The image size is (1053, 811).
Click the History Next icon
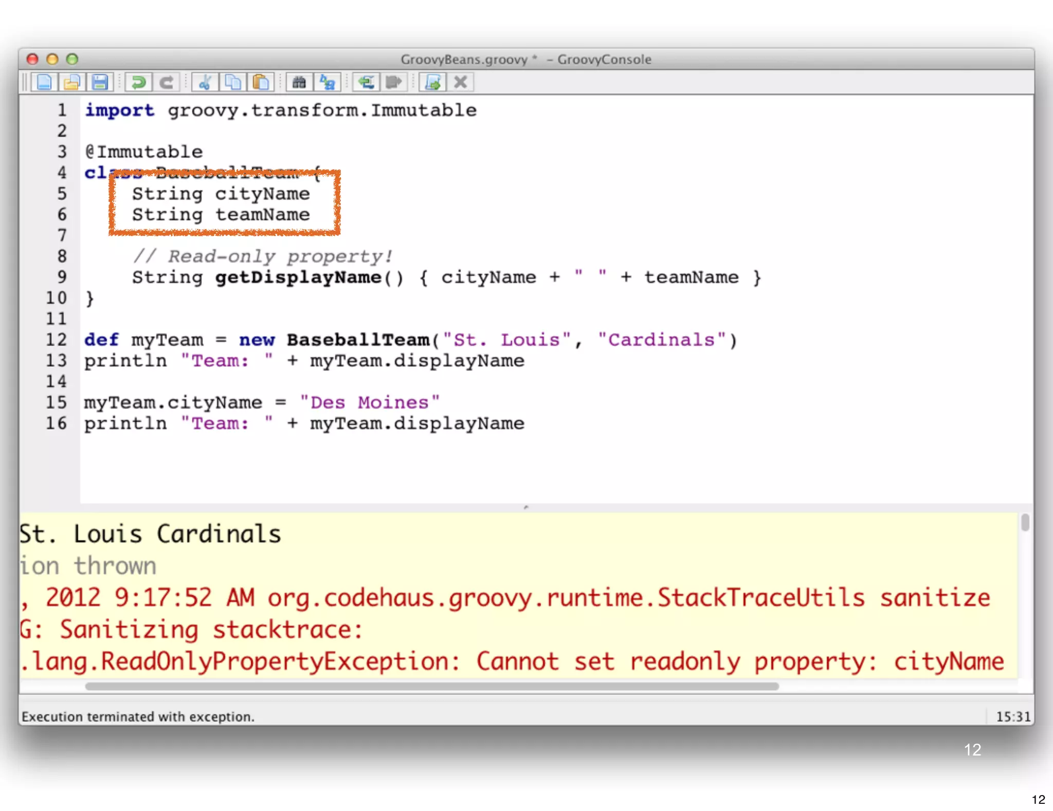coord(394,82)
